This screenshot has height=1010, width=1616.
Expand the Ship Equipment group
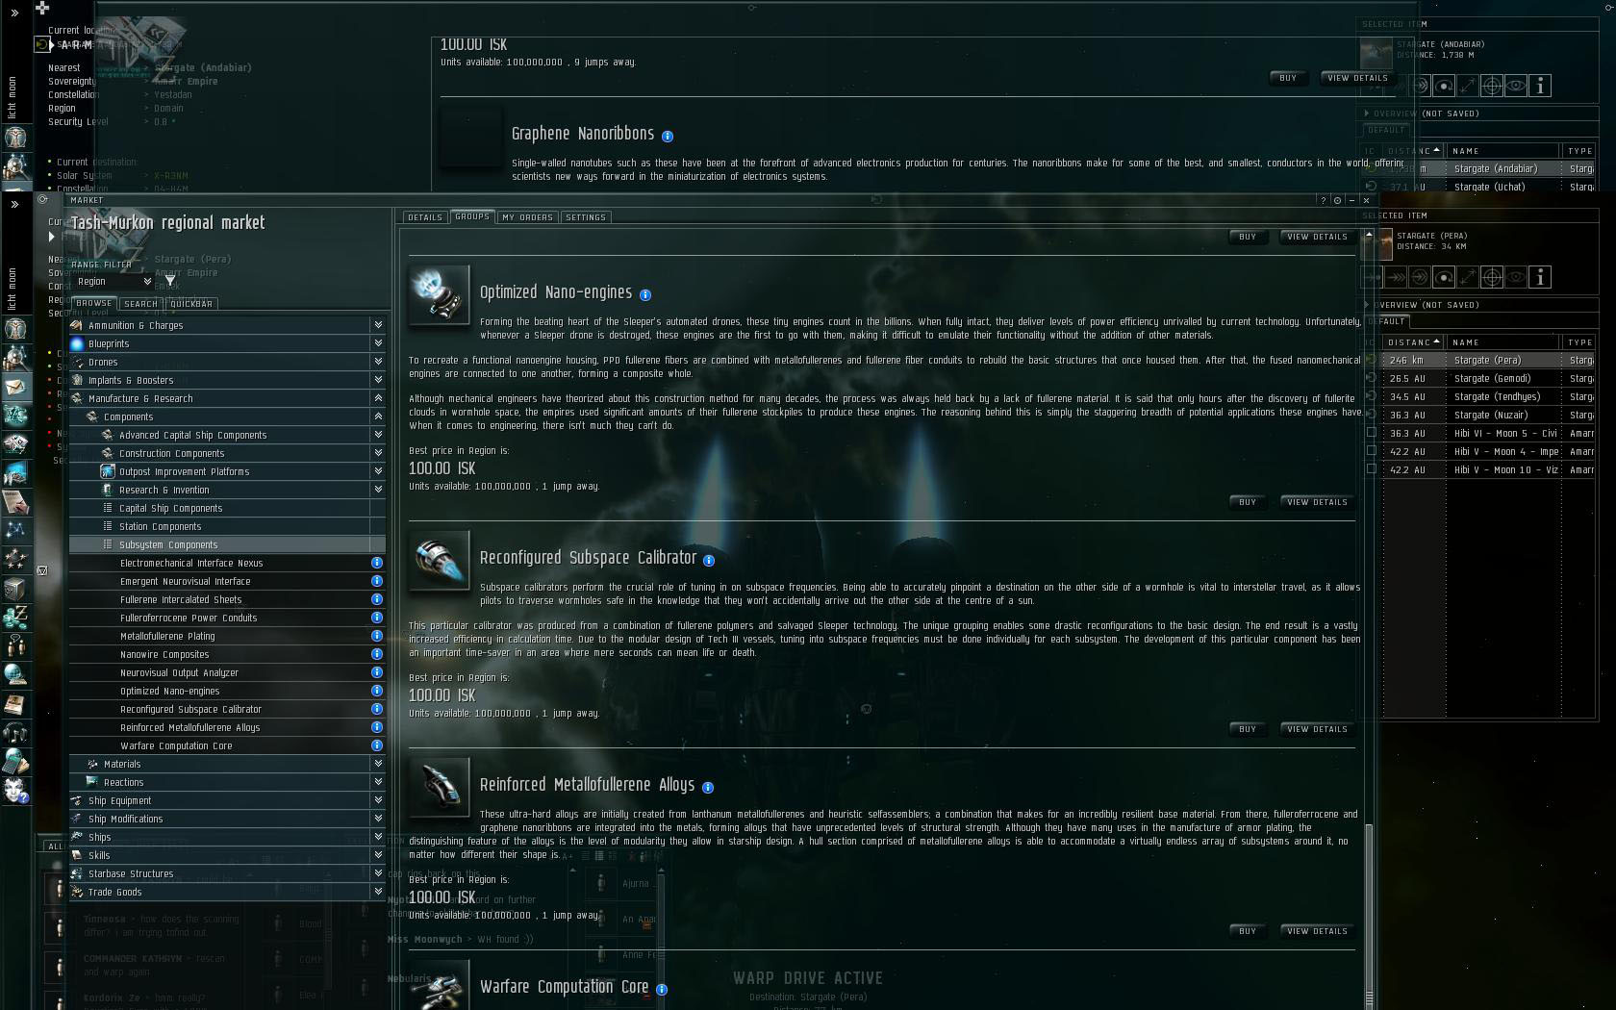coord(378,800)
